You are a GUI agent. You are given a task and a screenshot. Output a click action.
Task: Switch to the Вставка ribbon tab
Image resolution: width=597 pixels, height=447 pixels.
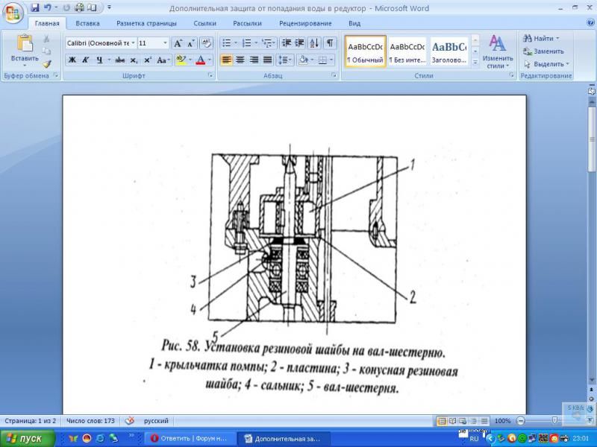[x=87, y=23]
